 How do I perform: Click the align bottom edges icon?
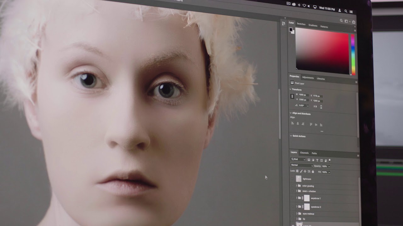(x=321, y=125)
